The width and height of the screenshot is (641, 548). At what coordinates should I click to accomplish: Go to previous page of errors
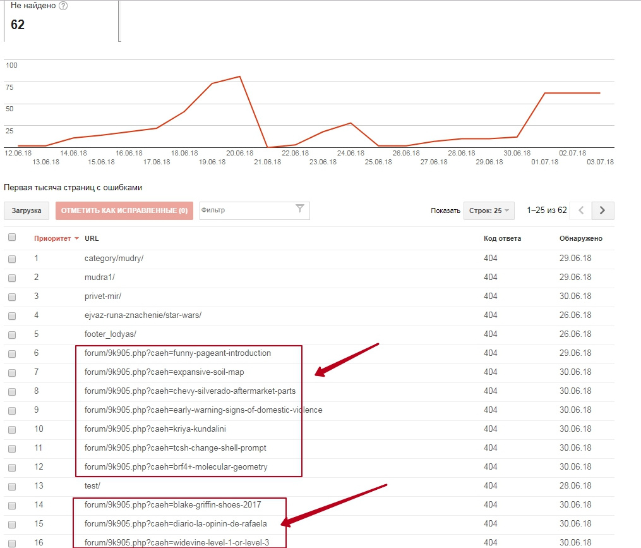581,210
